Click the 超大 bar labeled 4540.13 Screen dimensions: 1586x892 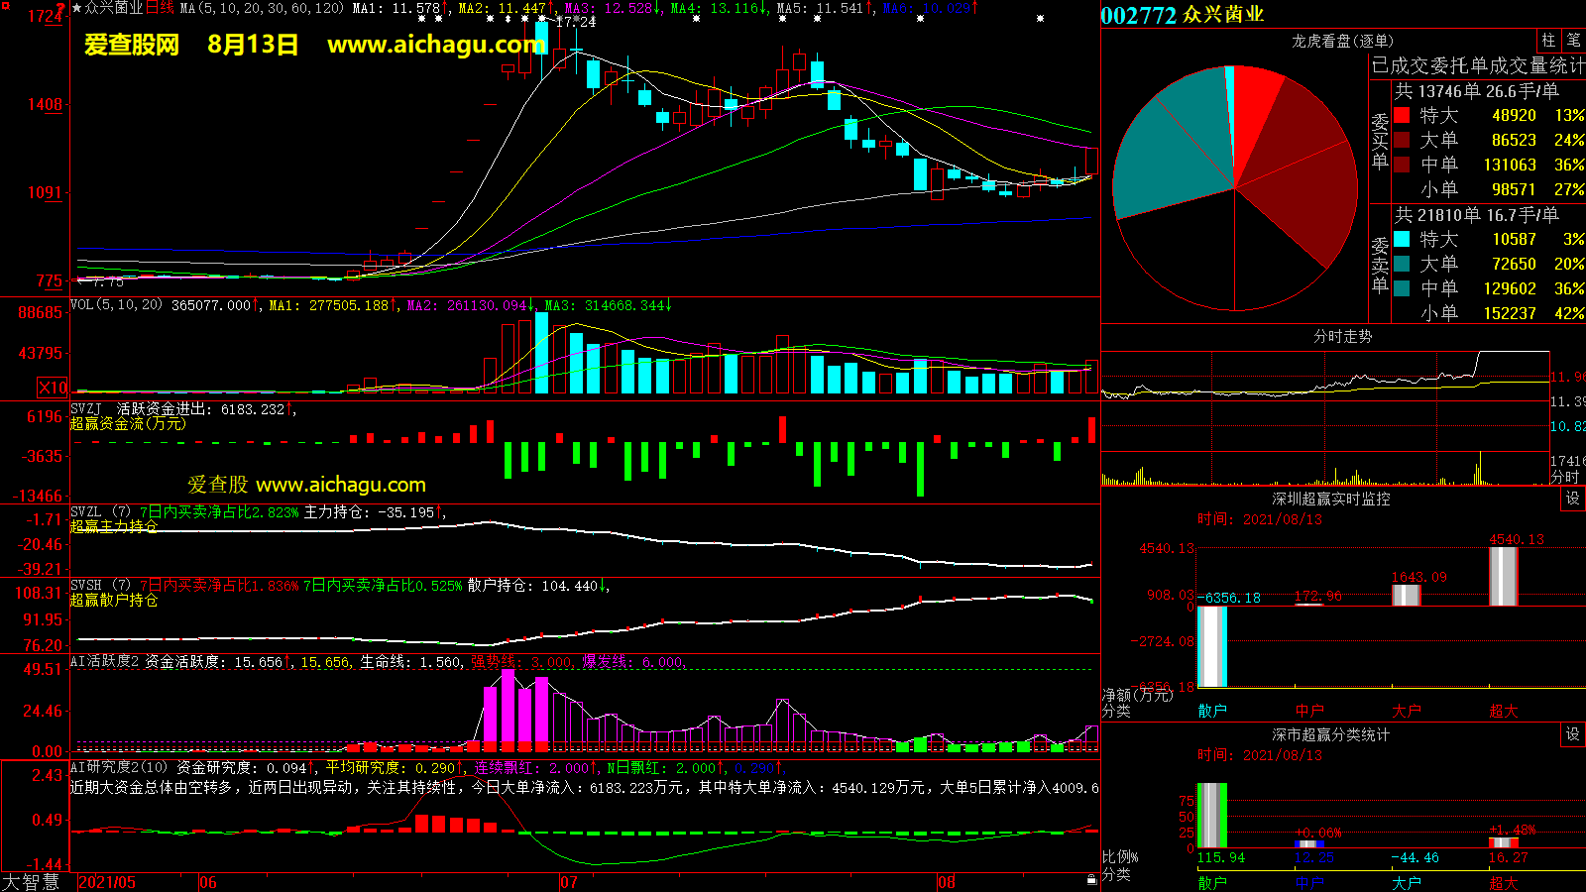1503,576
